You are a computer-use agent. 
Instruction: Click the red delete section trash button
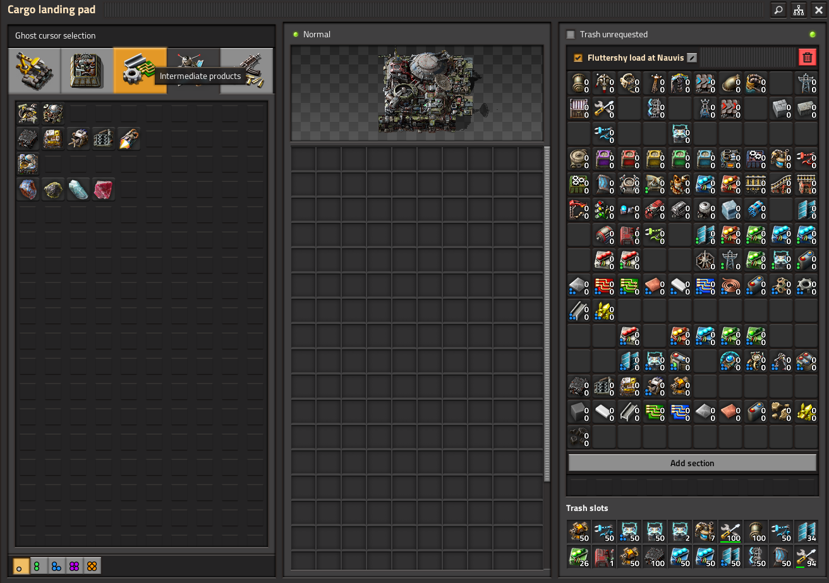(807, 57)
